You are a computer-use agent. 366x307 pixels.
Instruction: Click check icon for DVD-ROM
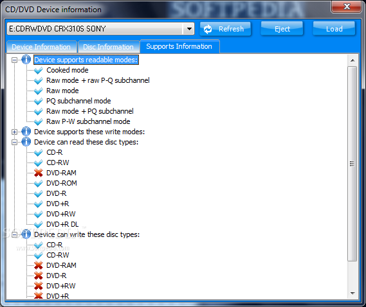[x=39, y=183]
